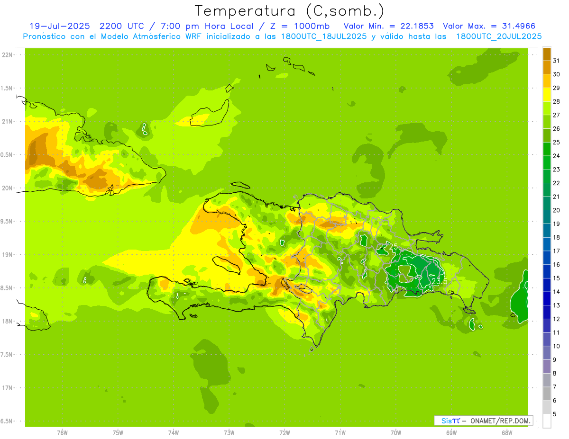Click the "73W" longitude label
Image resolution: width=569 pixels, height=439 pixels.
tap(229, 433)
